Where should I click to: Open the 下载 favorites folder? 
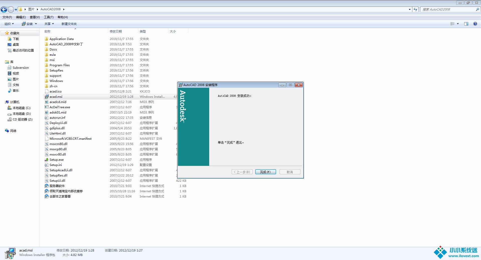coord(16,39)
